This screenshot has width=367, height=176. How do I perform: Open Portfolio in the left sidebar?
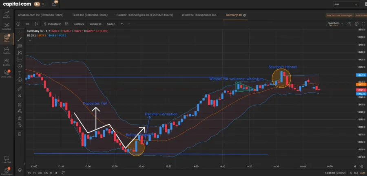pos(7,51)
